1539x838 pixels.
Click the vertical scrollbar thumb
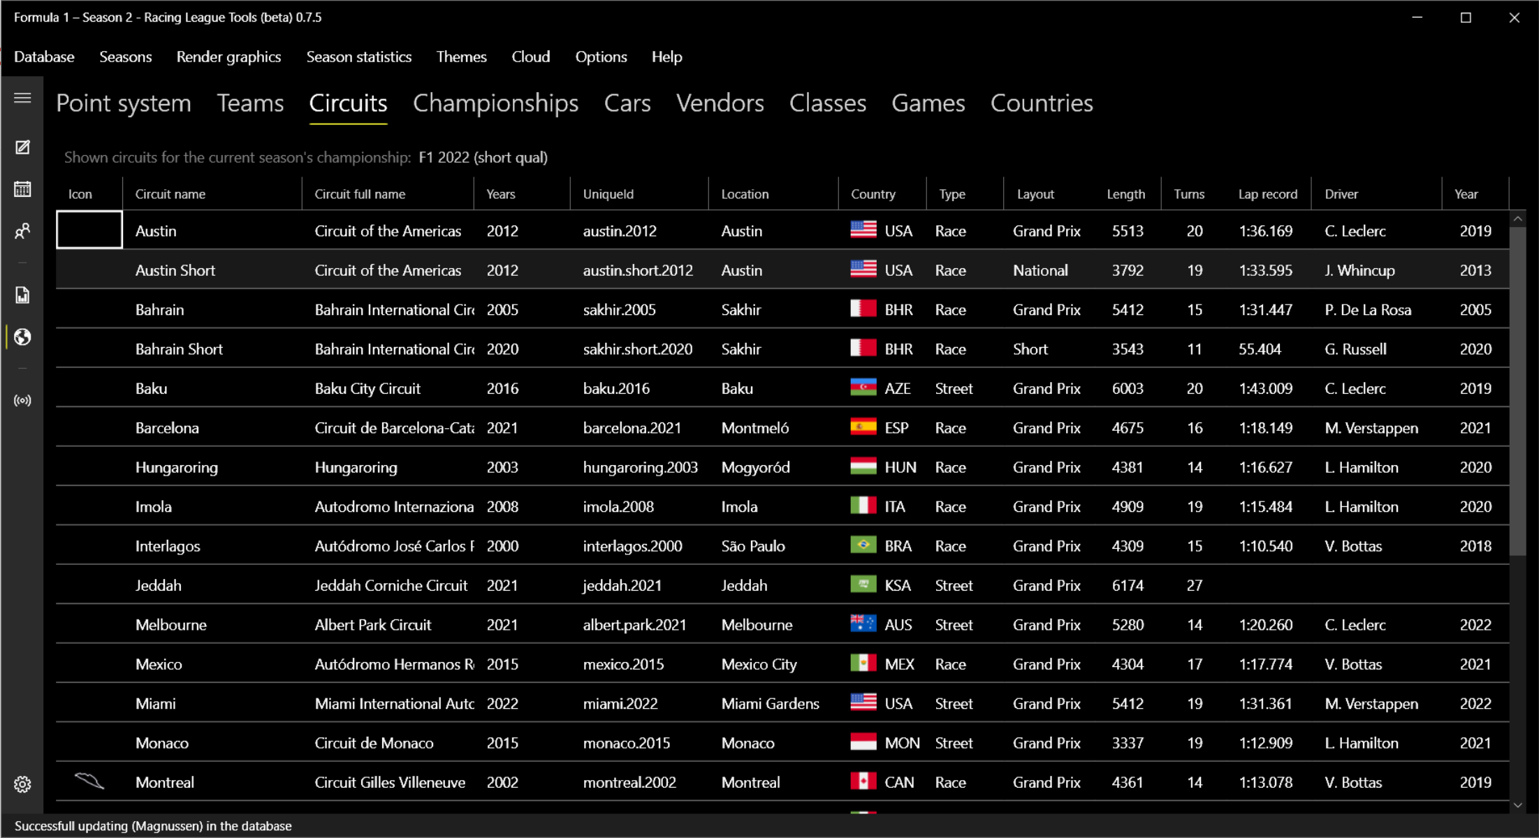point(1517,391)
